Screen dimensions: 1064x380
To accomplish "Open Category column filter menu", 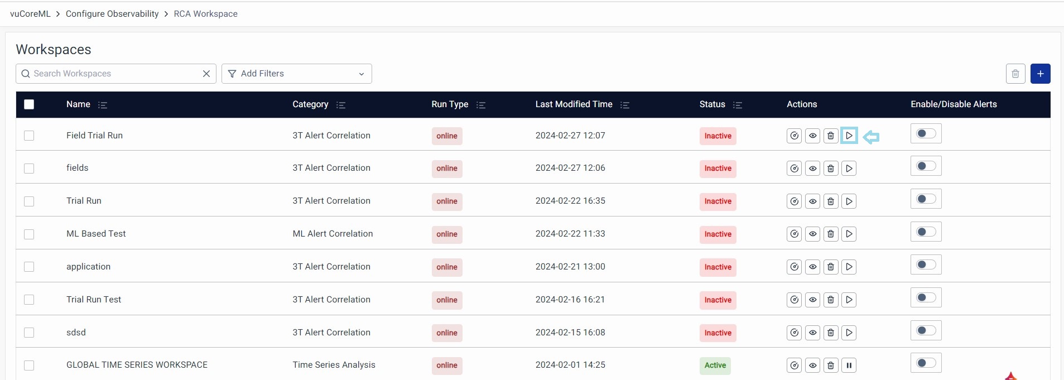I will click(341, 105).
